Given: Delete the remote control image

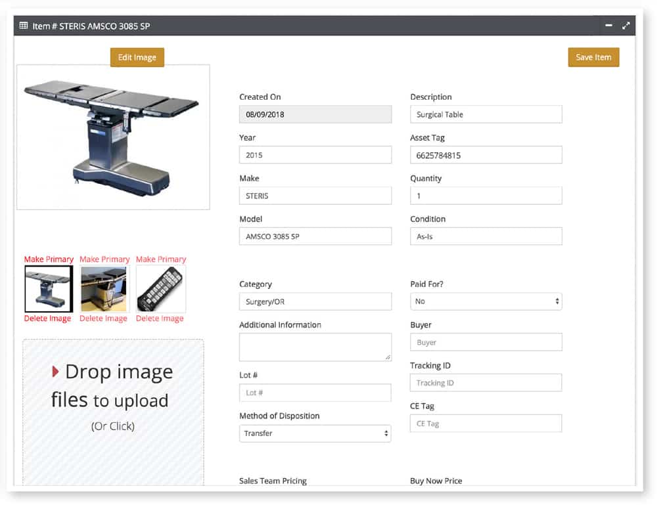Looking at the screenshot, I should pos(160,318).
